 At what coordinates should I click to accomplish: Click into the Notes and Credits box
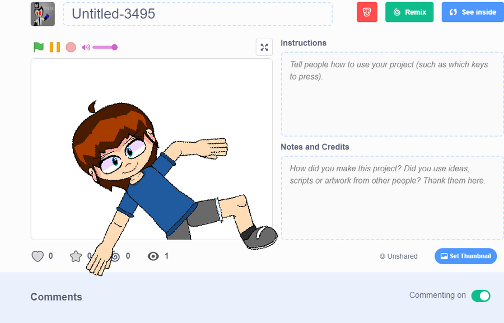coord(392,198)
